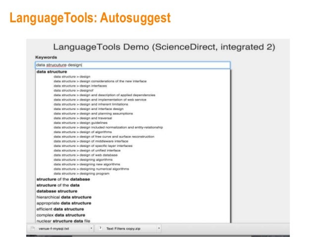
Task: Select 'design of web database' suggestion
Action: (86, 155)
